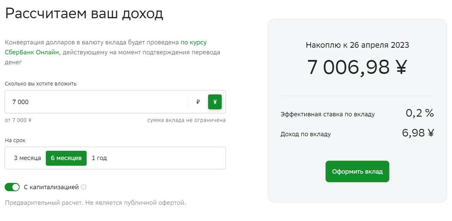Click the сумма вклада не ограничена note
The height and width of the screenshot is (221, 452).
[186, 120]
